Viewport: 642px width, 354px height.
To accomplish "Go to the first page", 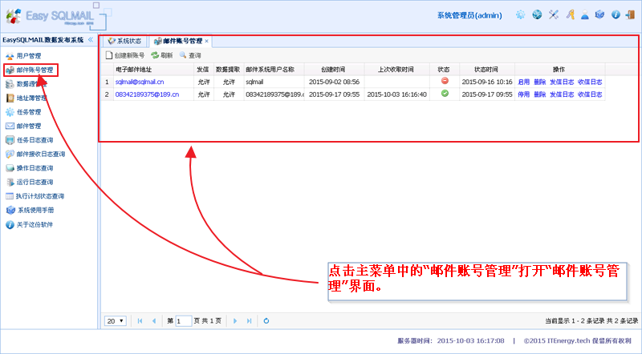I will [140, 321].
